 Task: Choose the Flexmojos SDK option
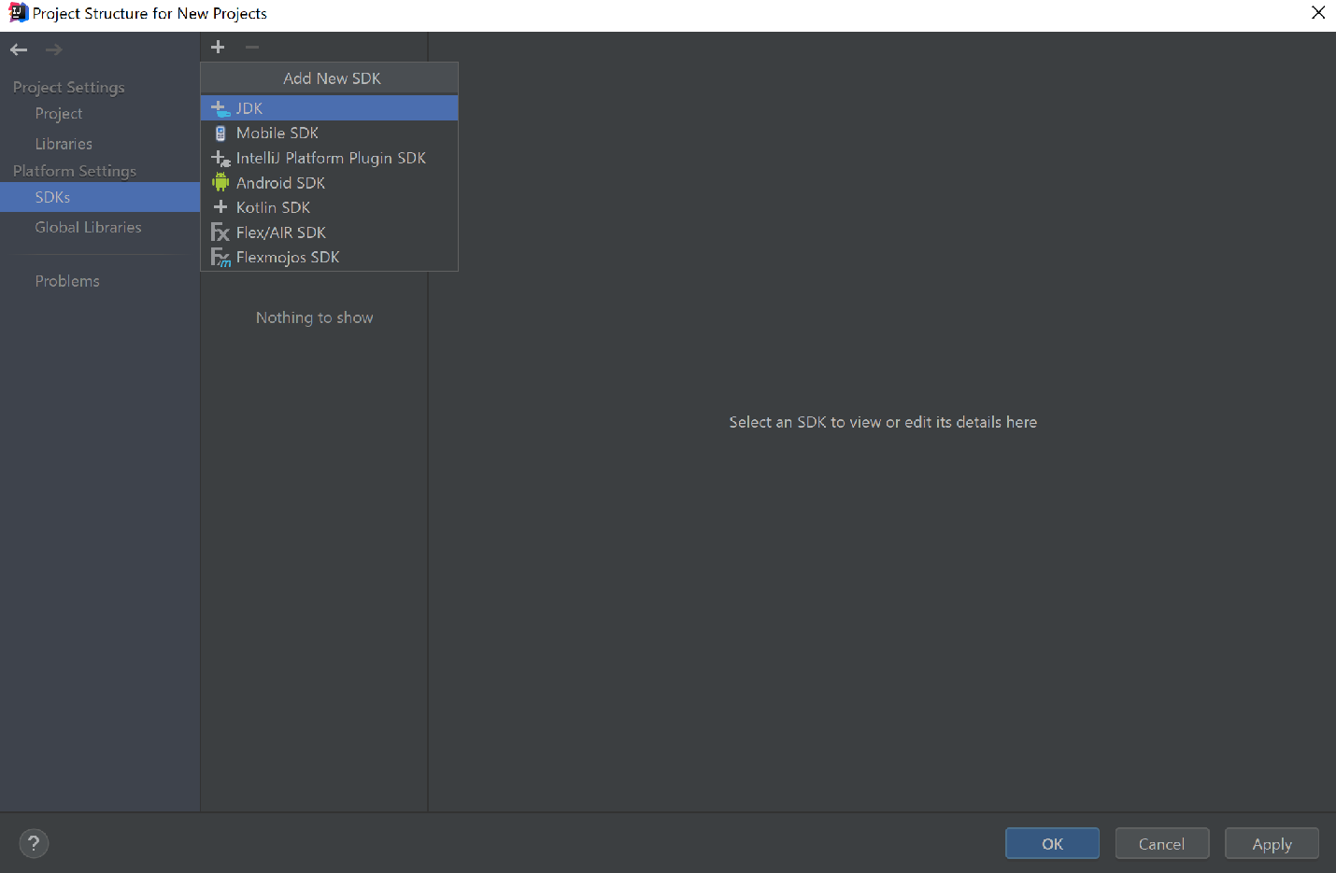288,257
